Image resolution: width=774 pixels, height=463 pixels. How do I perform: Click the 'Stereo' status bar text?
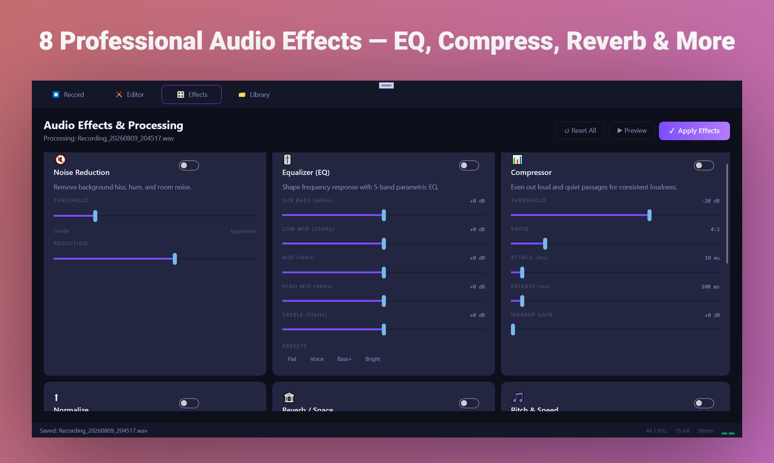(705, 431)
